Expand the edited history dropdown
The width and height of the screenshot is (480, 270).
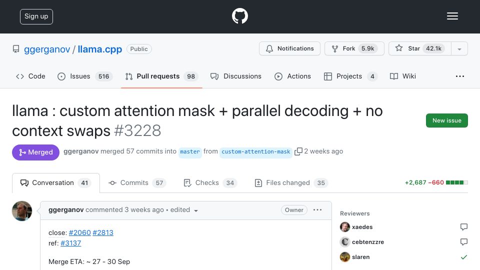click(184, 210)
